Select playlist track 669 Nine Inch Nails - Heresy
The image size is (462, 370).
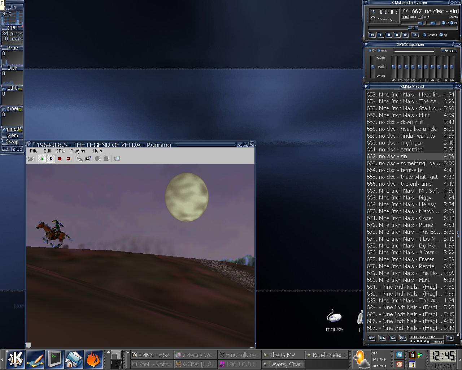pos(410,205)
